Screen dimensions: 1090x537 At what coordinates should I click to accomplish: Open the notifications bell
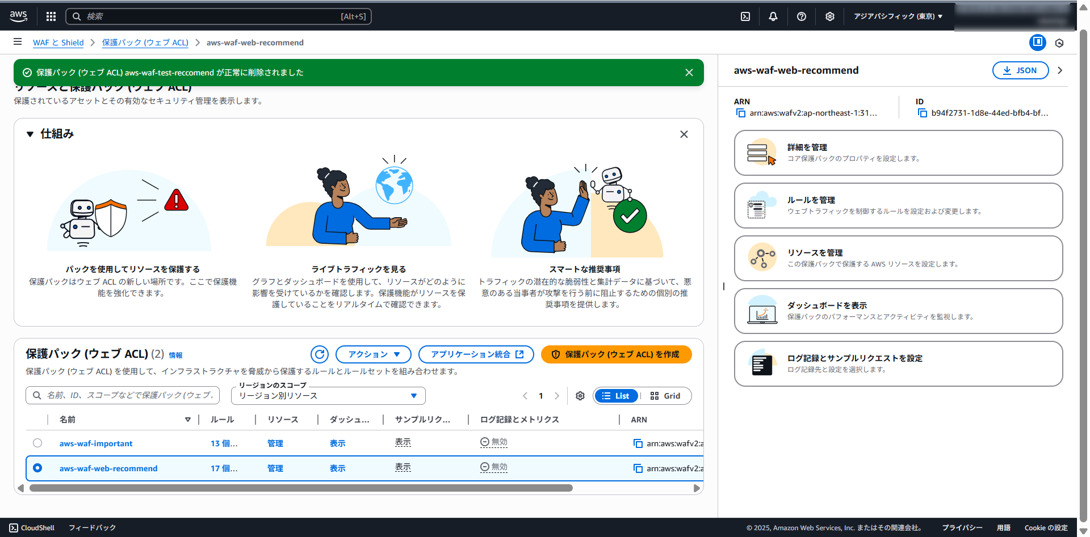click(x=773, y=16)
